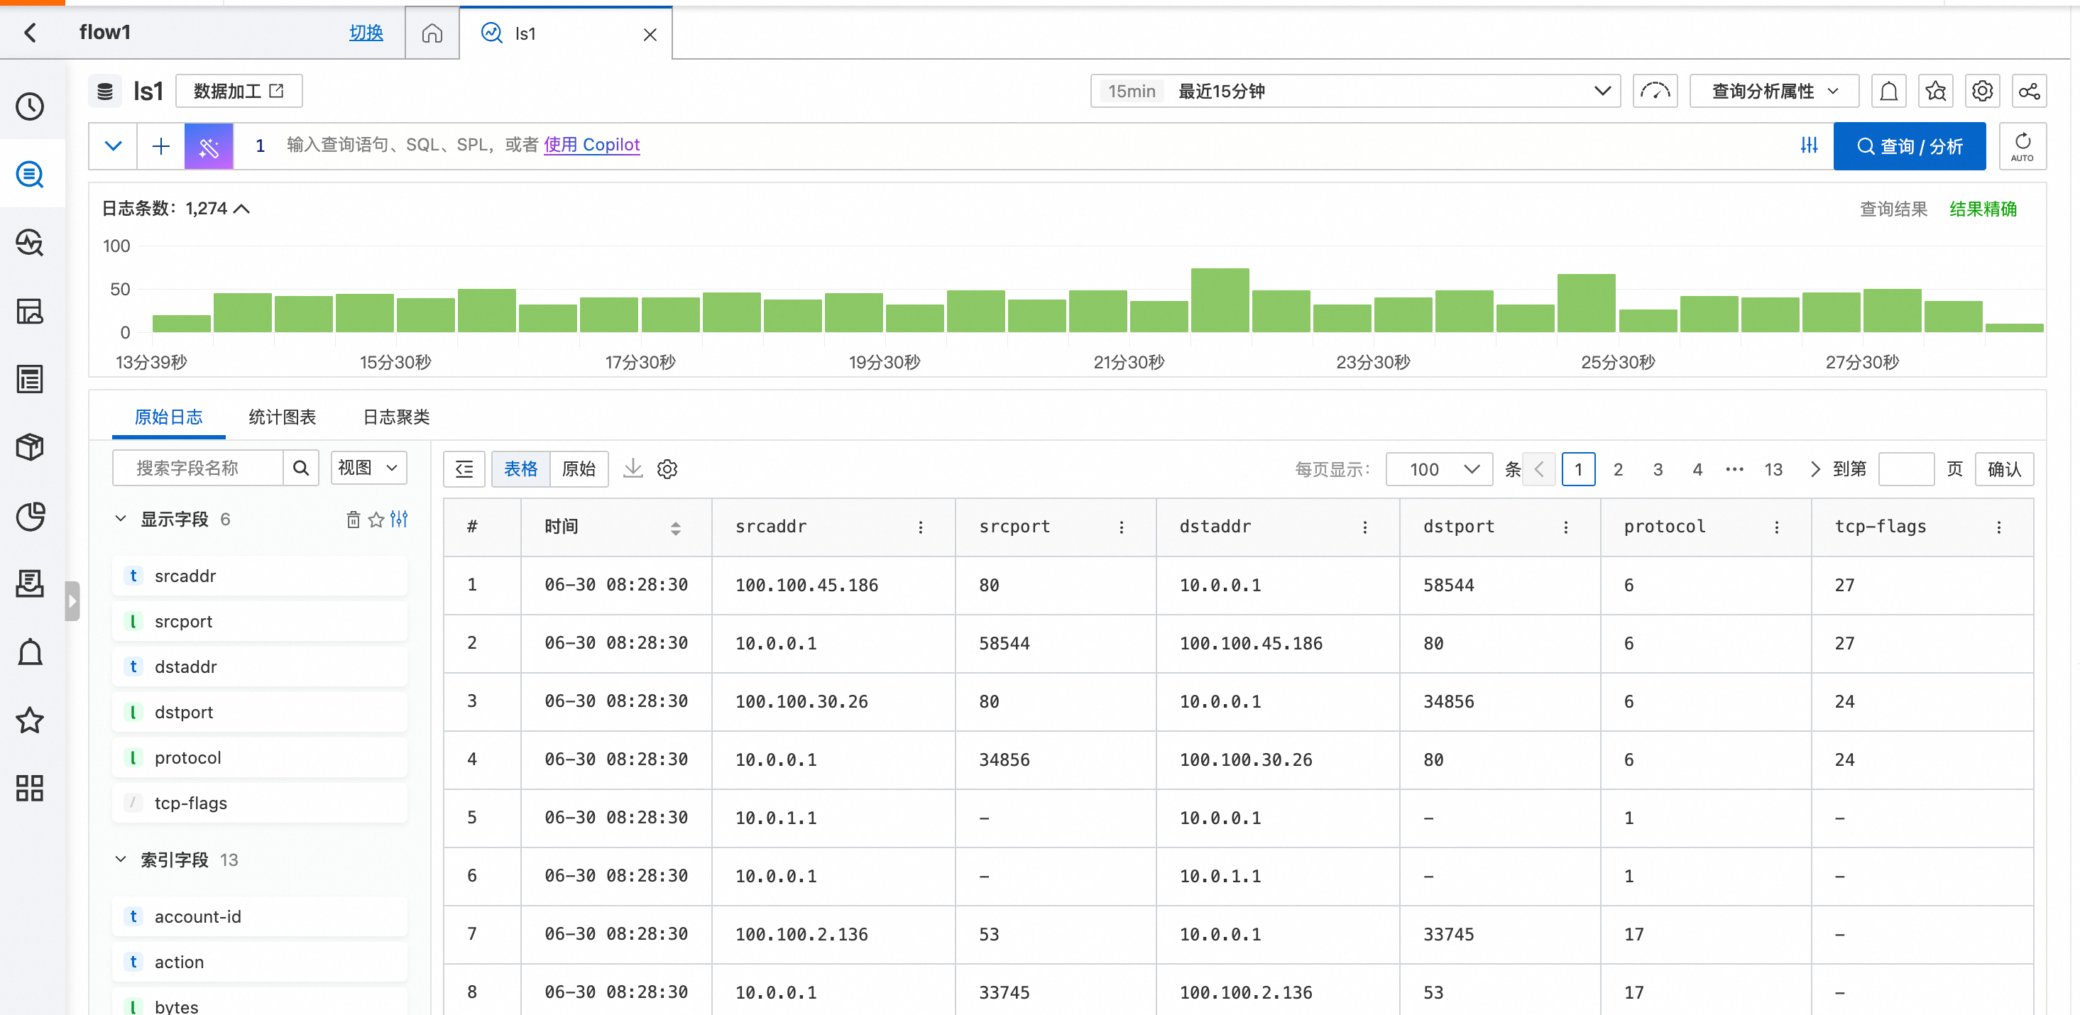The image size is (2080, 1015).
Task: Select the tcp-flags field in display list
Action: 259,803
